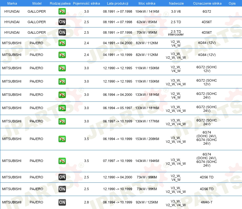This screenshot has height=209, width=242.
Task: Click 4D56 TD in 12.1990->04.2000 row
Action: pyautogui.click(x=206, y=177)
